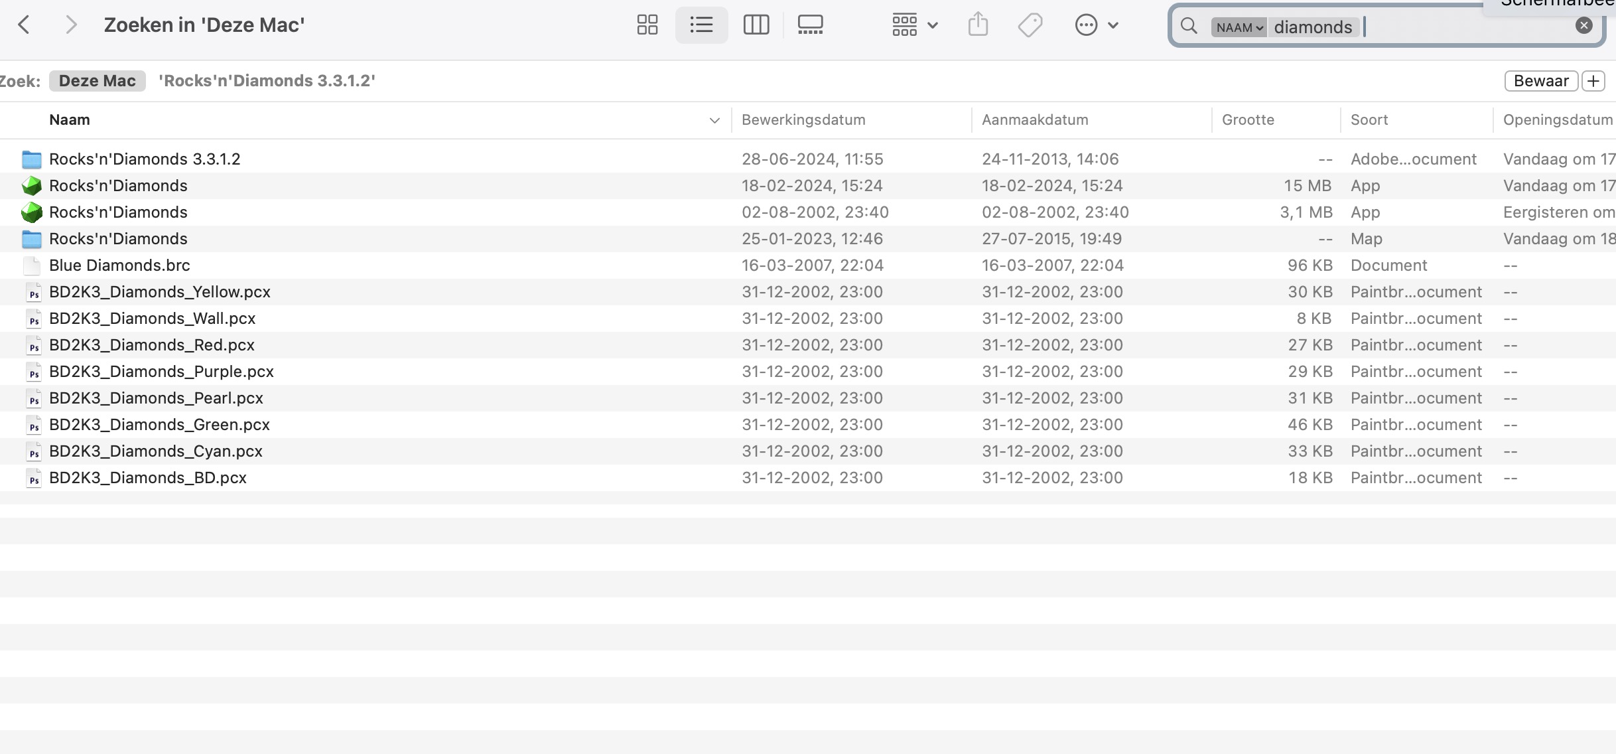Click the Bewaar button
Screen dimensions: 1616x754
point(1541,80)
